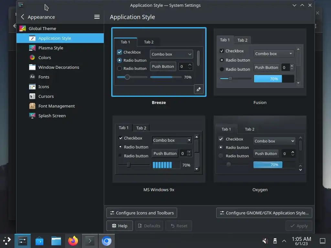Screen dimensions: 331x248
Task: Select the first Radio button in Breeze preview
Action: [x=120, y=60]
